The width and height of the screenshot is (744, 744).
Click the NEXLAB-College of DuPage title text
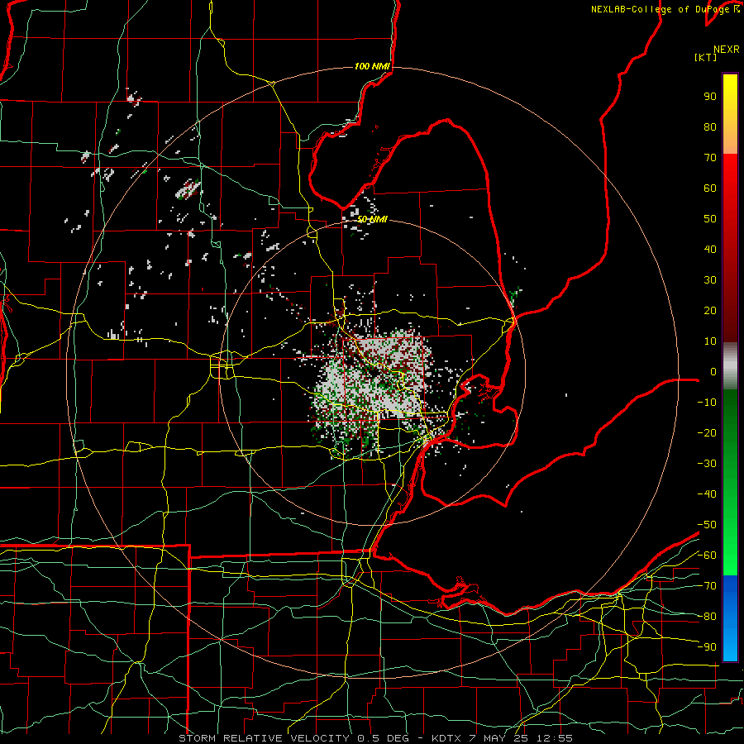click(665, 9)
